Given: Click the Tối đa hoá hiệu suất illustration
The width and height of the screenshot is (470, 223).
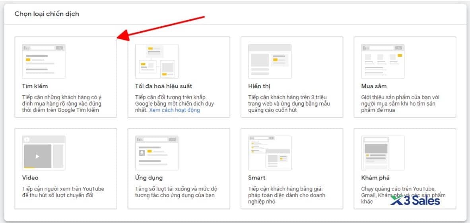Looking at the screenshot, I should point(157,61).
